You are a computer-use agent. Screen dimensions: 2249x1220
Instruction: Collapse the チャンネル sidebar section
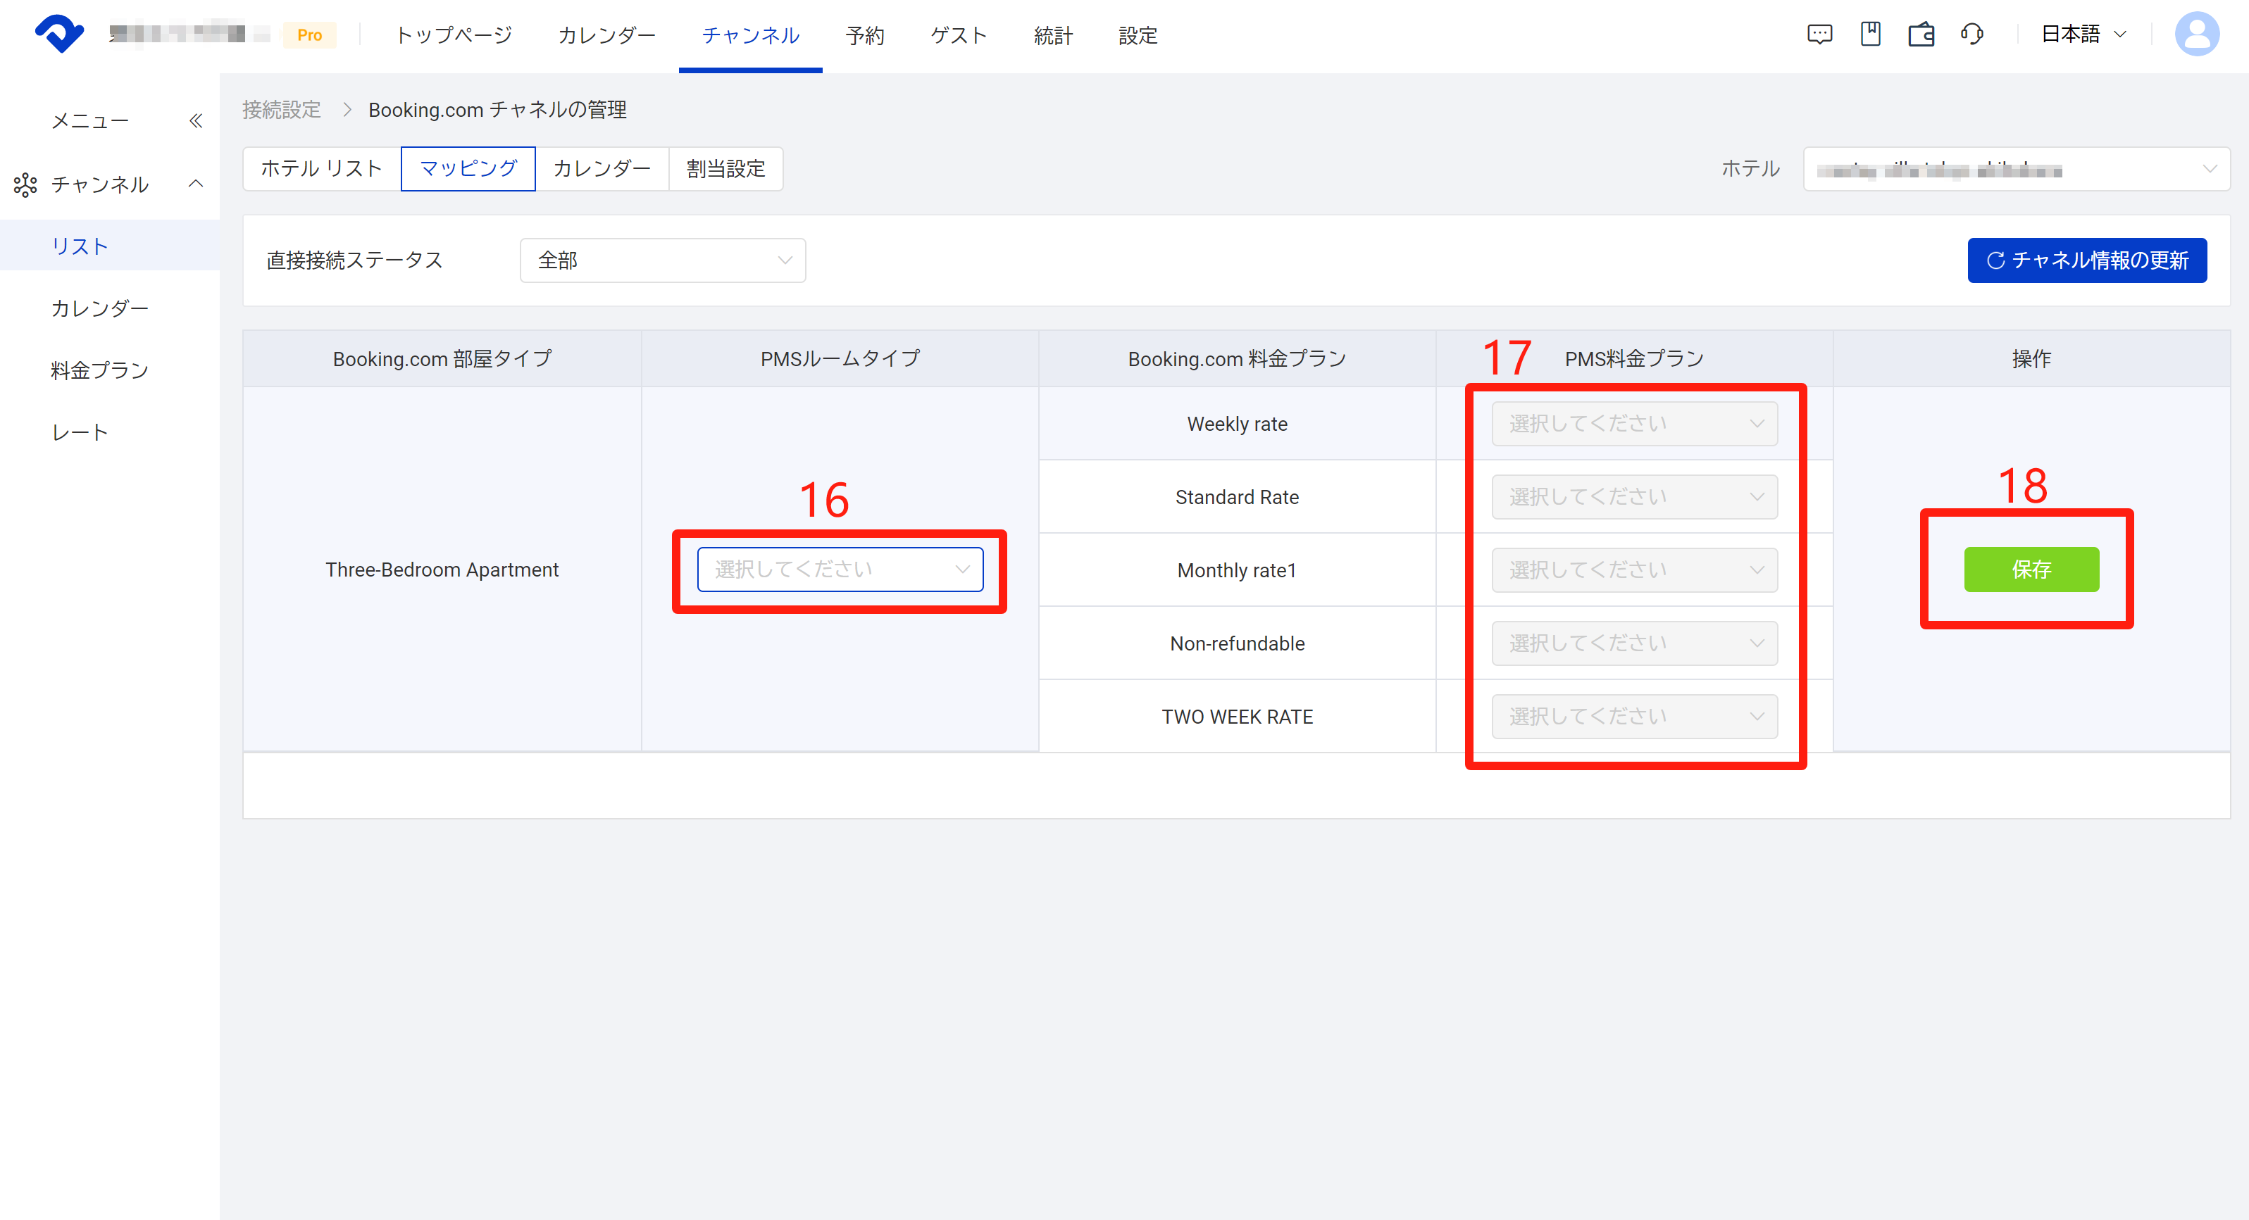point(196,183)
